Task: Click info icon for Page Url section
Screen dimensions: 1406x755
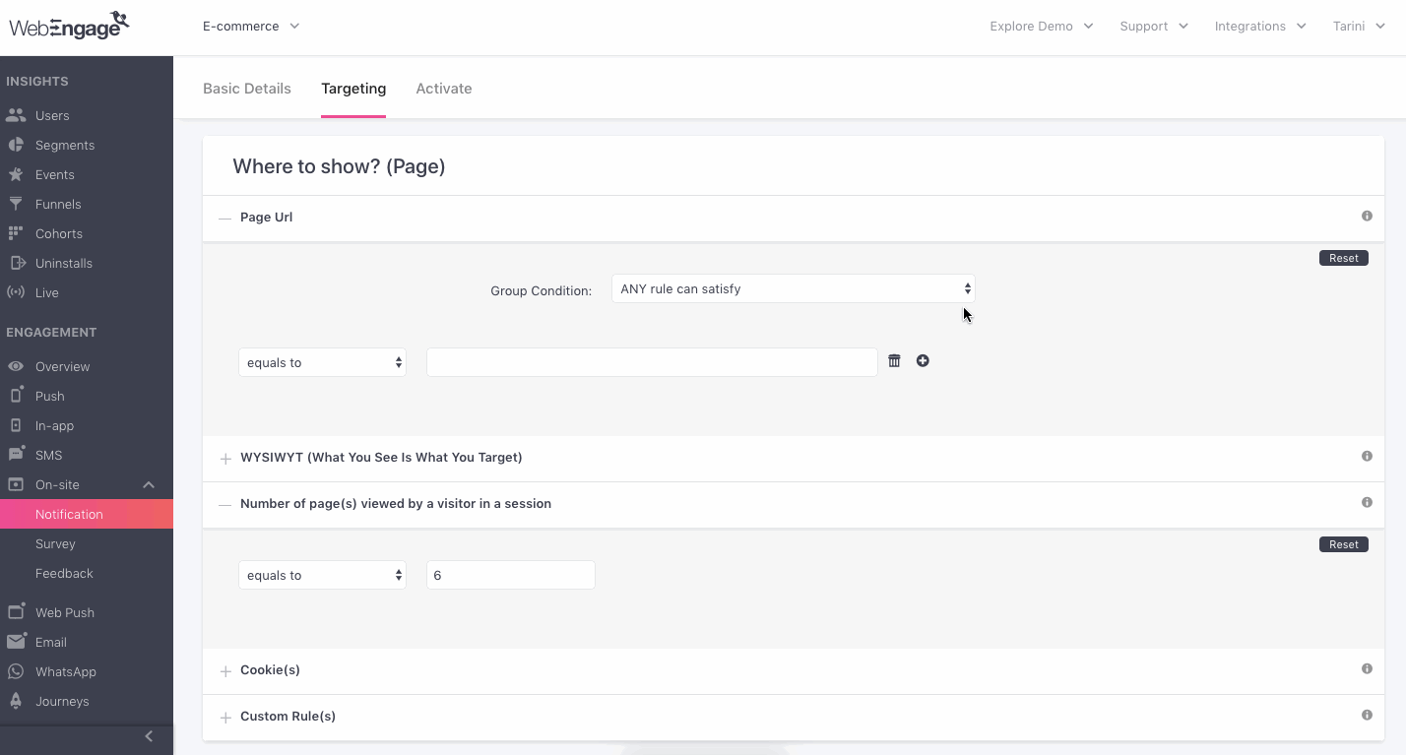Action: click(x=1367, y=217)
